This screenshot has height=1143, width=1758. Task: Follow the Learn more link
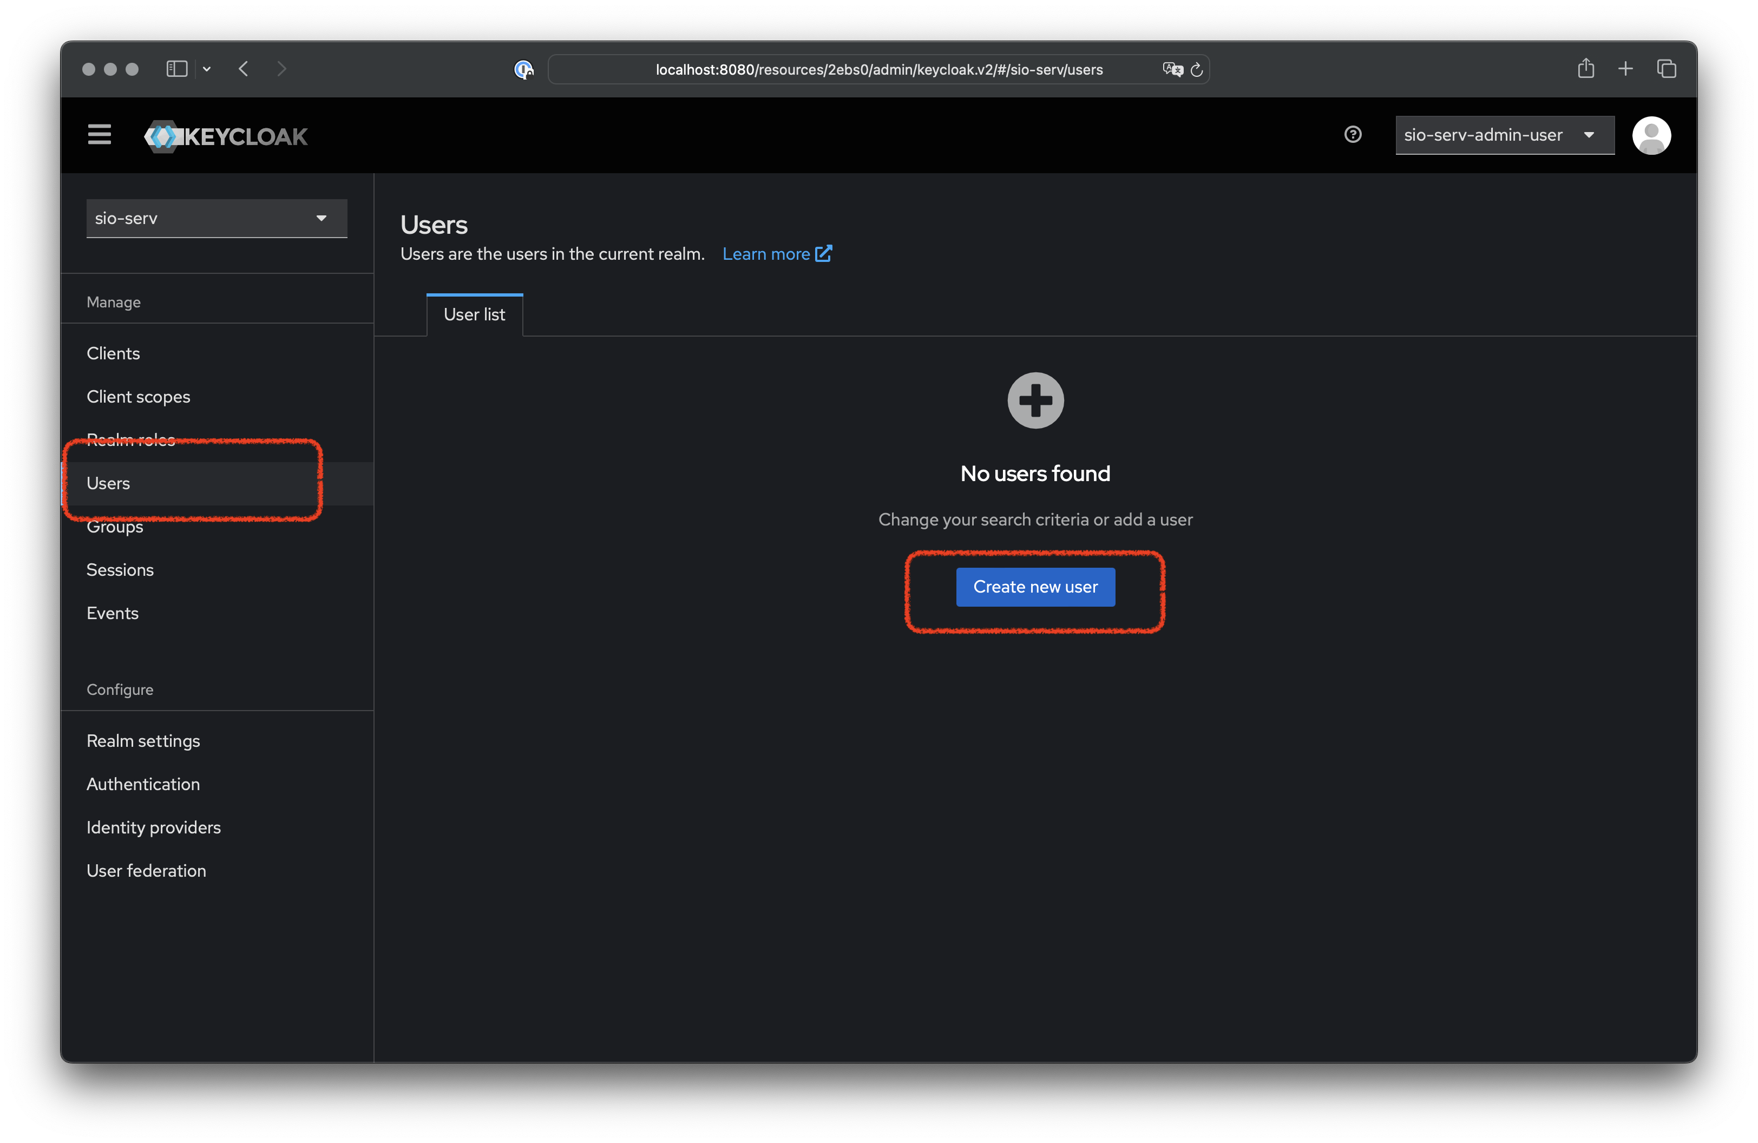click(x=777, y=254)
